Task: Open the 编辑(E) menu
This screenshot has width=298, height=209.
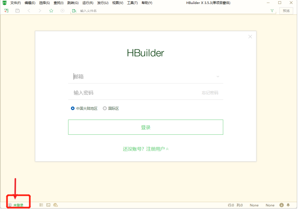Action: pyautogui.click(x=30, y=3)
